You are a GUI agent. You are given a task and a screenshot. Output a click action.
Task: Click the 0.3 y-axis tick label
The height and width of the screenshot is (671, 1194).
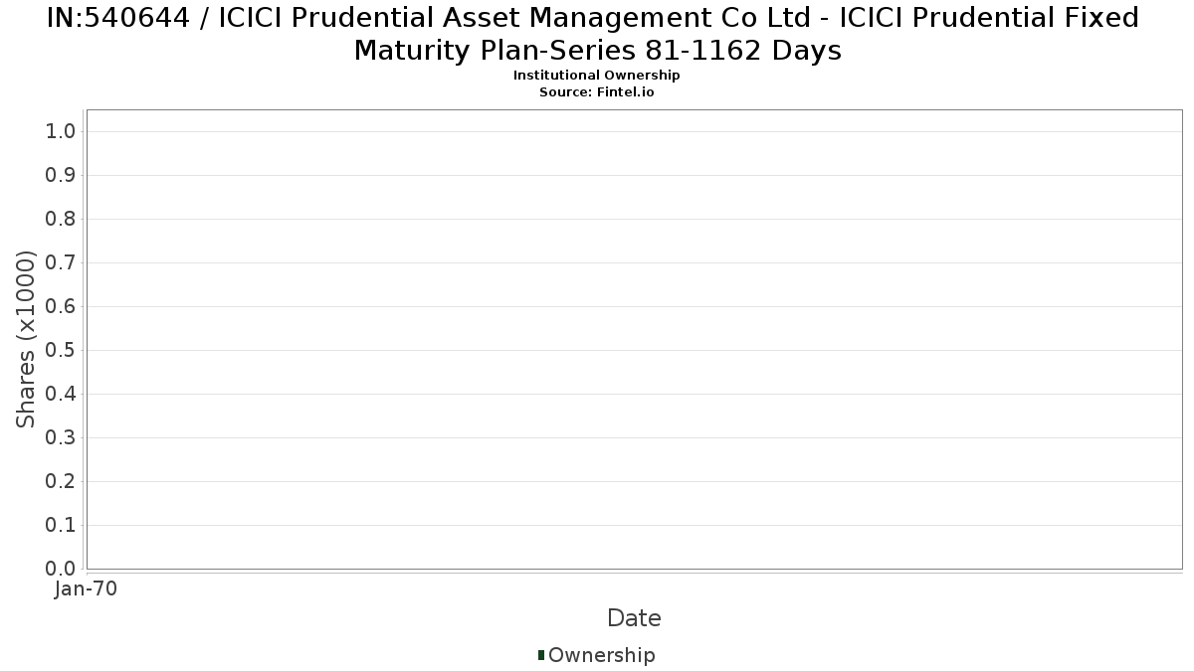point(62,438)
